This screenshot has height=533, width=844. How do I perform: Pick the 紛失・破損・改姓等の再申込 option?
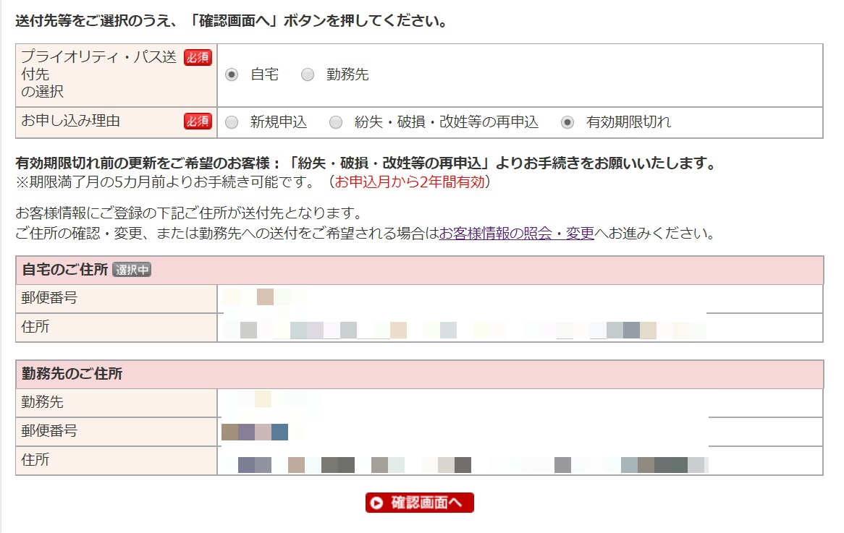pyautogui.click(x=336, y=123)
